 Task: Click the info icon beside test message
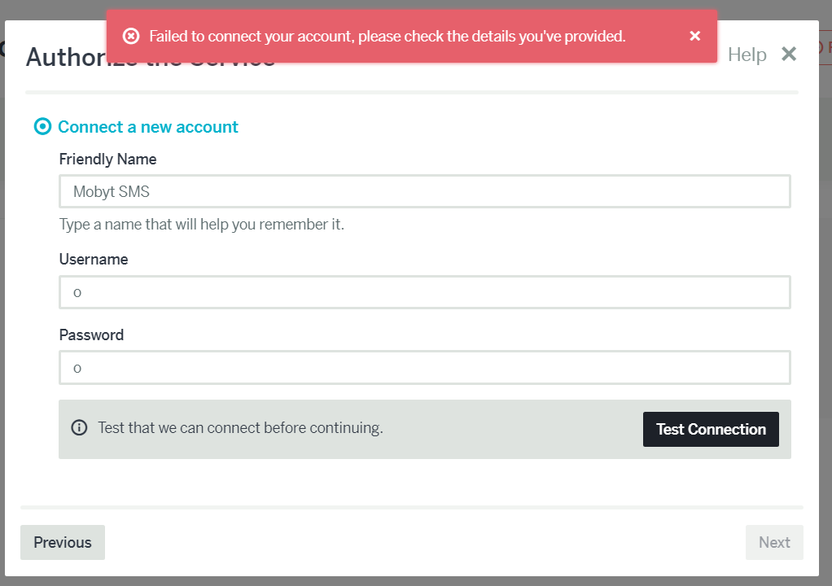pos(79,427)
